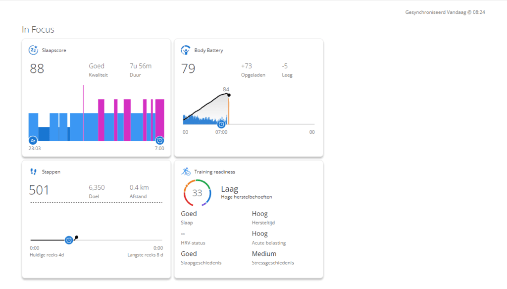Click the Body Battery value 79
Viewport: 507px width, 289px height.
[x=189, y=68]
